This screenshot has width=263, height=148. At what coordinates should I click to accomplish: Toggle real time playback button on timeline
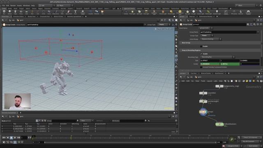[15, 142]
